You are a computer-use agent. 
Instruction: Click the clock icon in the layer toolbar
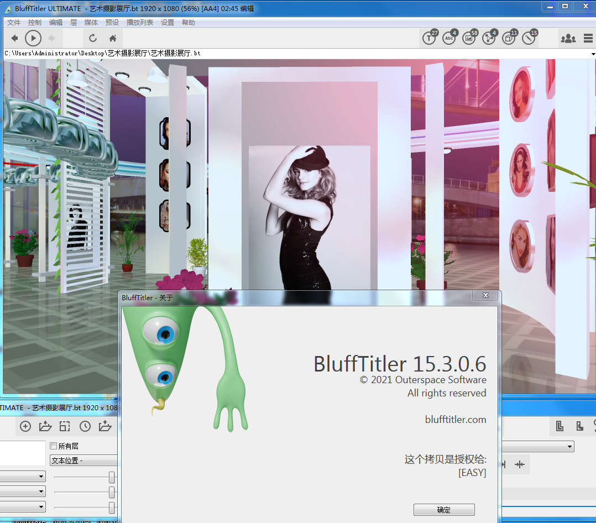coord(85,426)
